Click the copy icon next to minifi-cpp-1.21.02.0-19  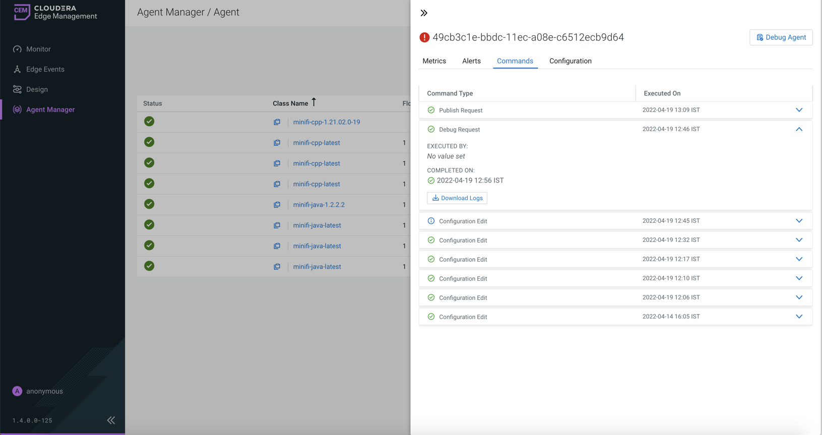point(277,122)
